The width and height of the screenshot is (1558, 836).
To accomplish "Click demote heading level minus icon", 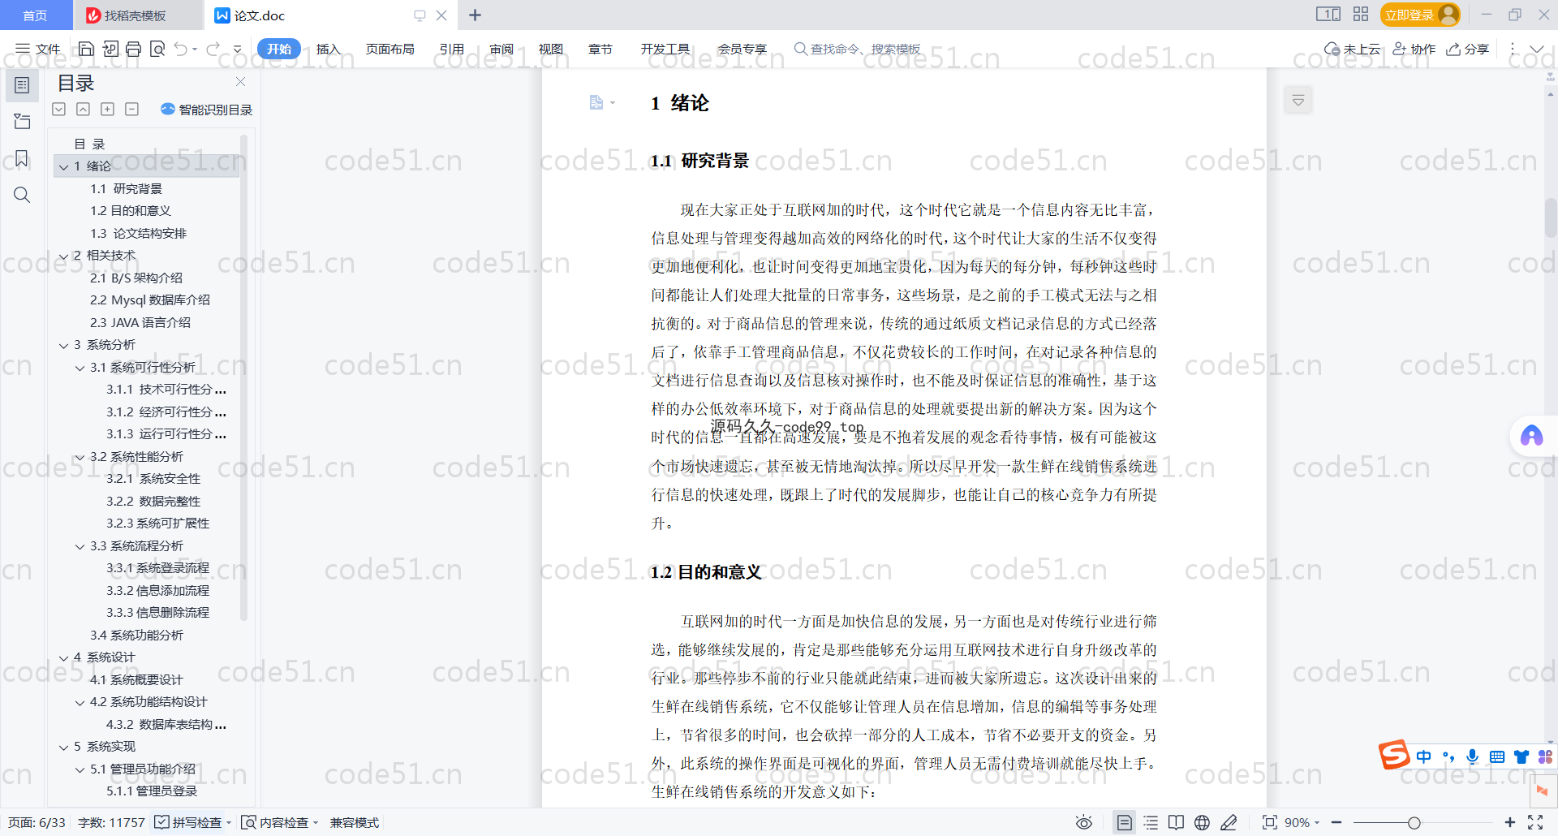I will [131, 109].
